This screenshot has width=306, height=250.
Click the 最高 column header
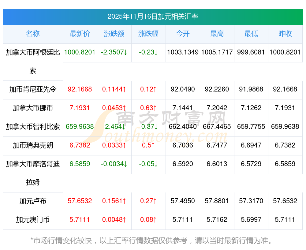[x=217, y=34]
